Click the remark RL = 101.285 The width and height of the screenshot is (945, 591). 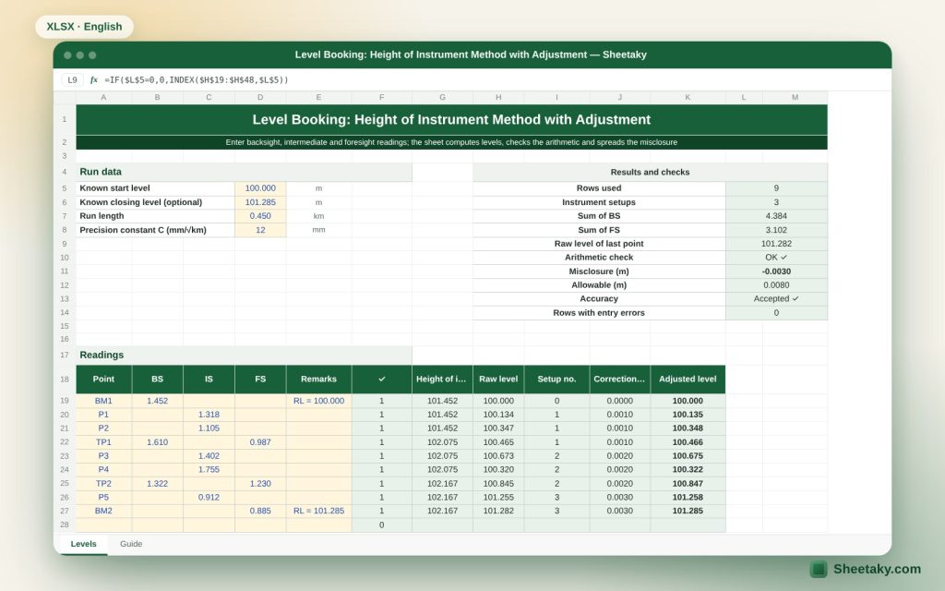point(318,511)
